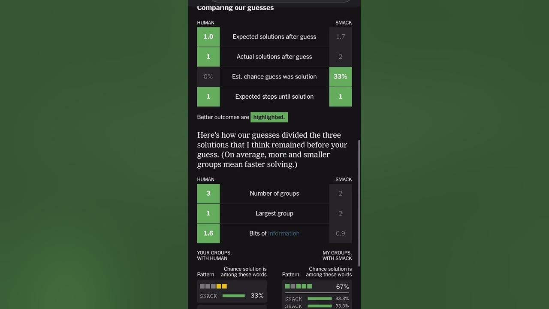
Task: Click 'Comparing our guesses' heading
Action: click(x=235, y=8)
